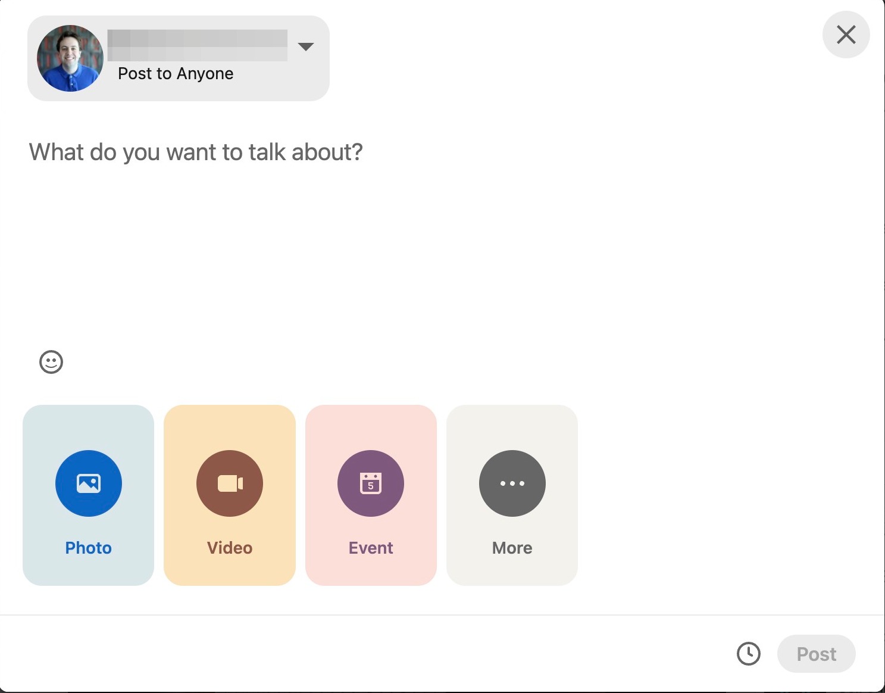Select the peach-colored Video option card

click(x=230, y=429)
